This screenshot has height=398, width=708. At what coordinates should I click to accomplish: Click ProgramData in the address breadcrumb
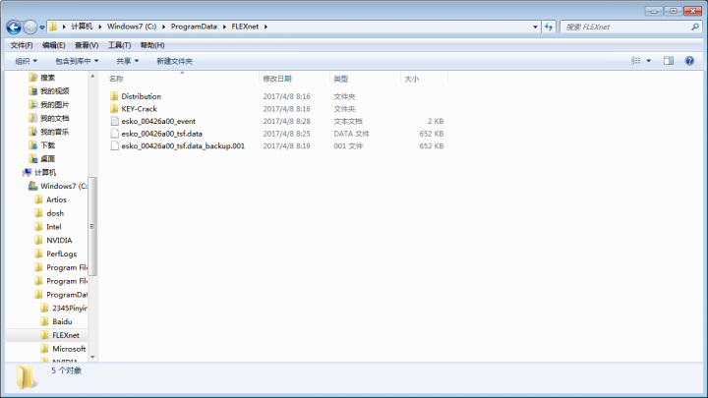[x=205, y=27]
